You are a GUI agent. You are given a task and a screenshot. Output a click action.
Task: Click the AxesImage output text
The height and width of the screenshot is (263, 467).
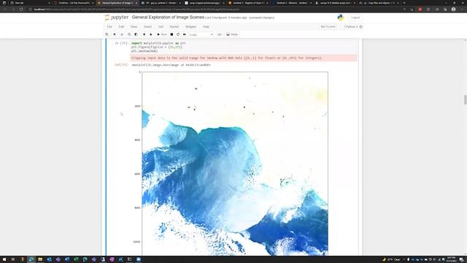click(171, 65)
